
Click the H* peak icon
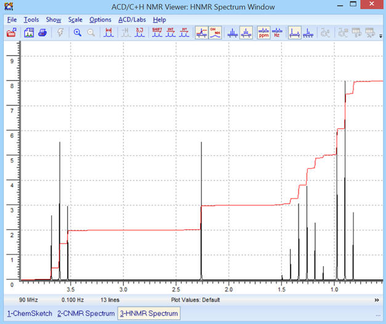click(x=184, y=33)
